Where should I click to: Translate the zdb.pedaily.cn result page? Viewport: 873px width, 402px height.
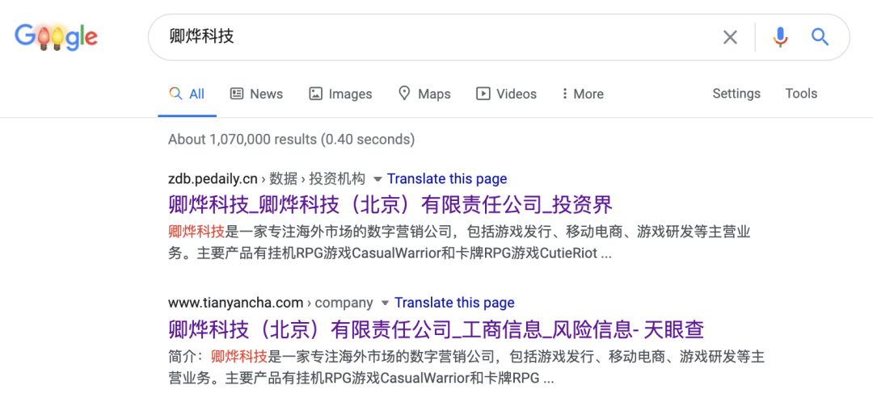tap(447, 179)
